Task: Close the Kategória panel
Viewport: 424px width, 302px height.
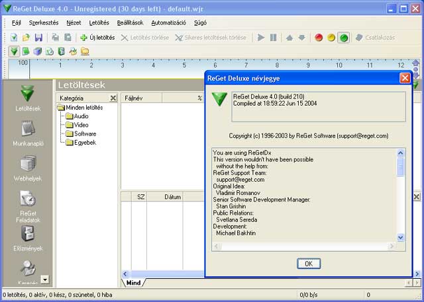Action: [x=113, y=98]
